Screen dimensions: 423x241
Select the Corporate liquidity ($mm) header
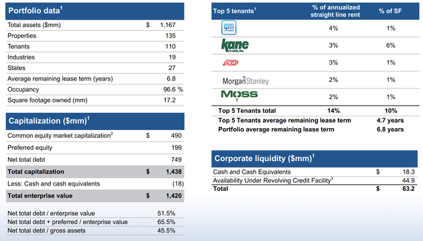315,158
